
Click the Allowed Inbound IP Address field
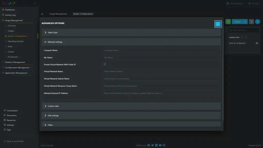161,93
